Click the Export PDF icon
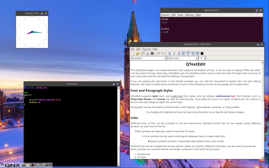Screen dimensions: 269x168 (x=152, y=54)
